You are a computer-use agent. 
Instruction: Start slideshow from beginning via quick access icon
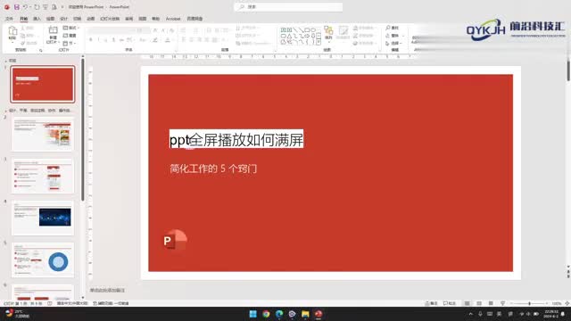[46, 7]
